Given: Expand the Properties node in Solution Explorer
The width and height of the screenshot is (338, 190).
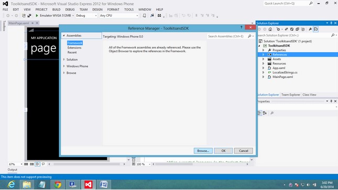Looking at the screenshot, I should pos(263,50).
